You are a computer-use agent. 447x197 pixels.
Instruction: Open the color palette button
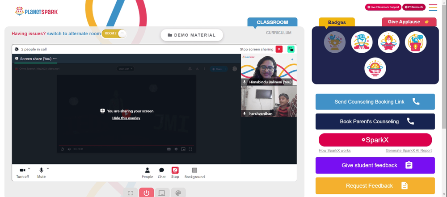pos(178,193)
